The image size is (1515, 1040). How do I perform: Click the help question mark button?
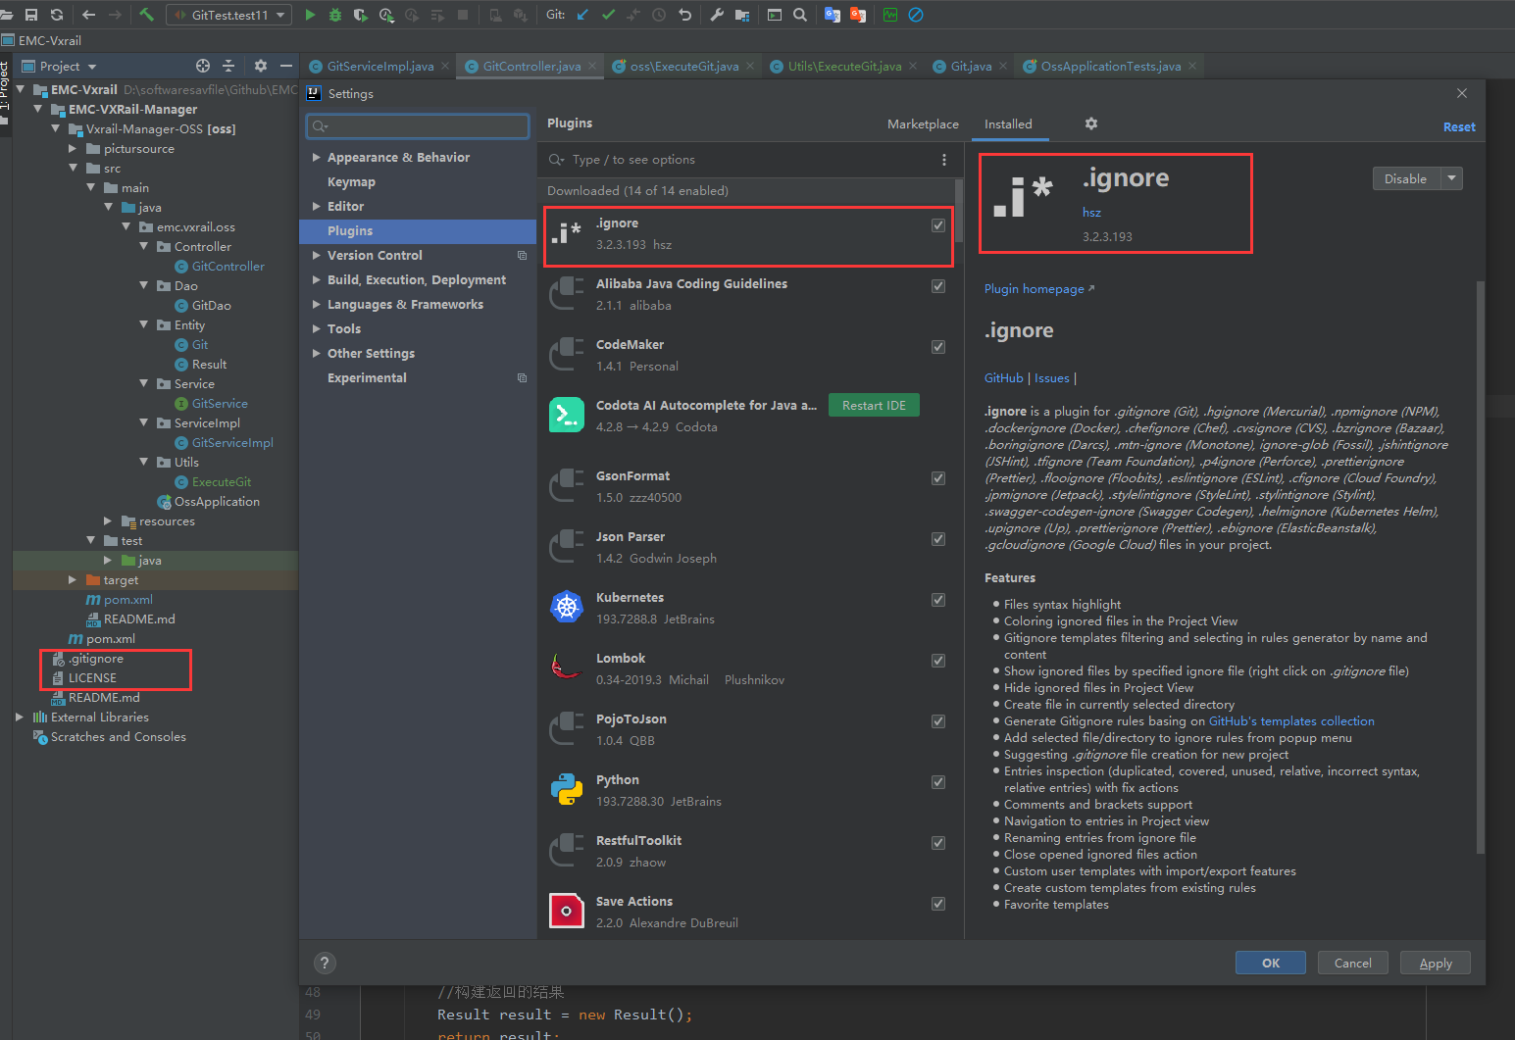pyautogui.click(x=326, y=963)
